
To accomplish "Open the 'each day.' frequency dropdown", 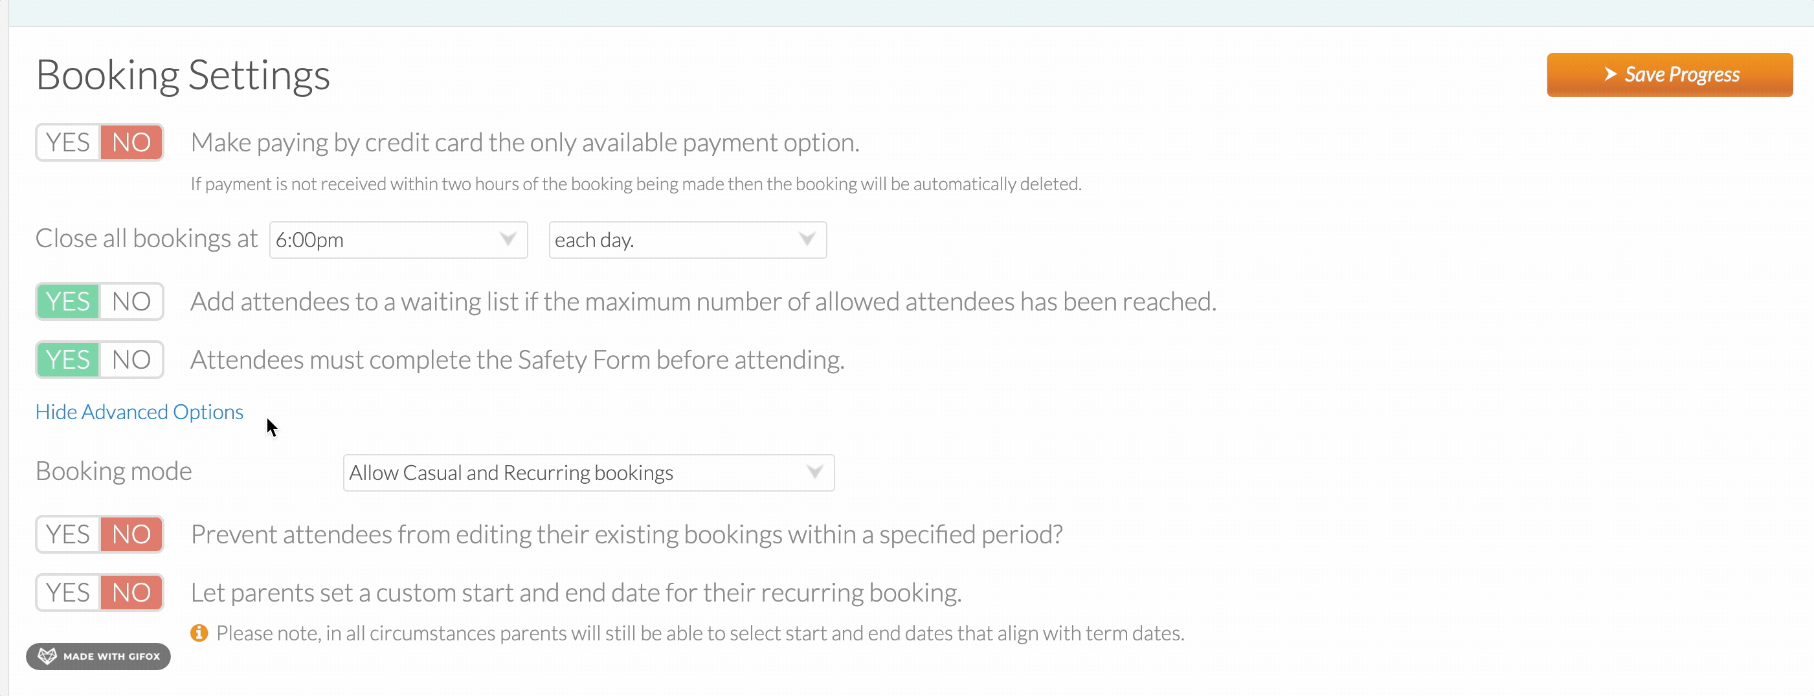I will coord(688,240).
